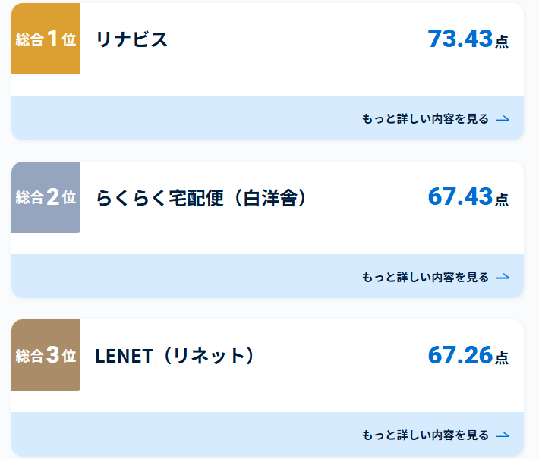Viewport: 539px width, 459px height.
Task: Click the 67.26点 score
Action: click(x=468, y=355)
